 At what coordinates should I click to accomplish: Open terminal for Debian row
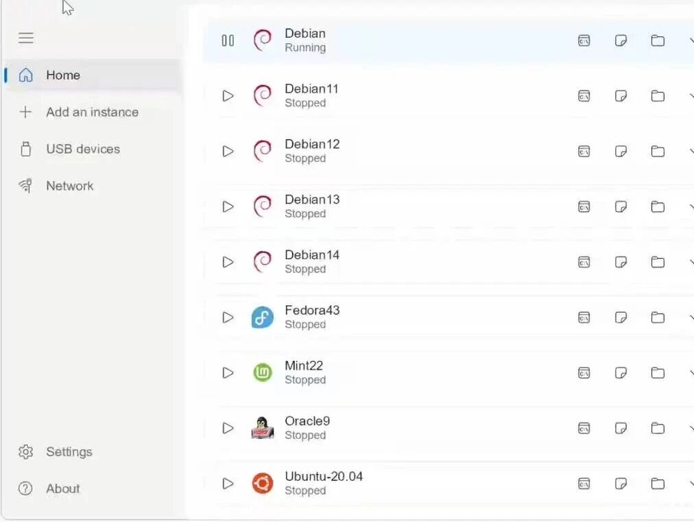coord(584,40)
